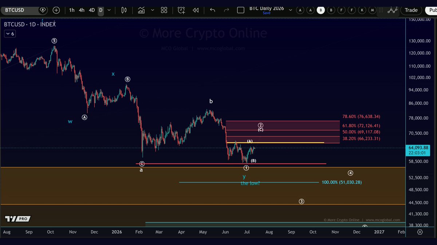Viewport: 437px width, 245px height.
Task: Click the BTC Daily 2026 layout name
Action: (x=267, y=8)
